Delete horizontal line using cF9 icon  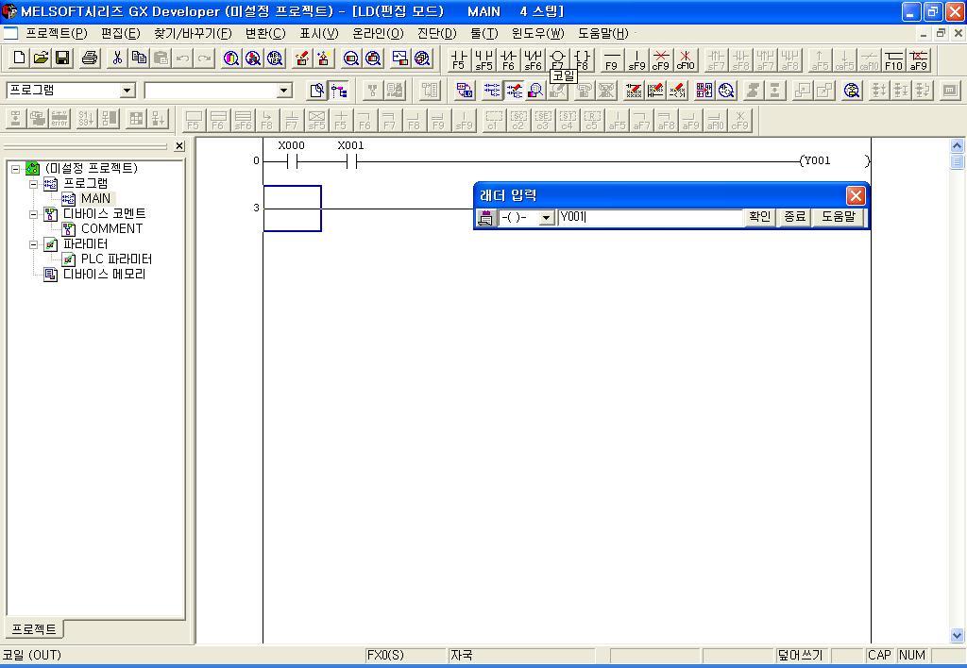pyautogui.click(x=660, y=59)
